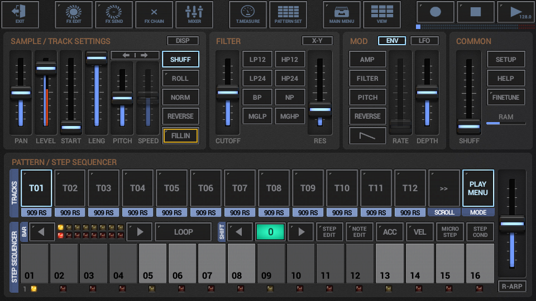Click the sample direction arrows button

tap(135, 55)
